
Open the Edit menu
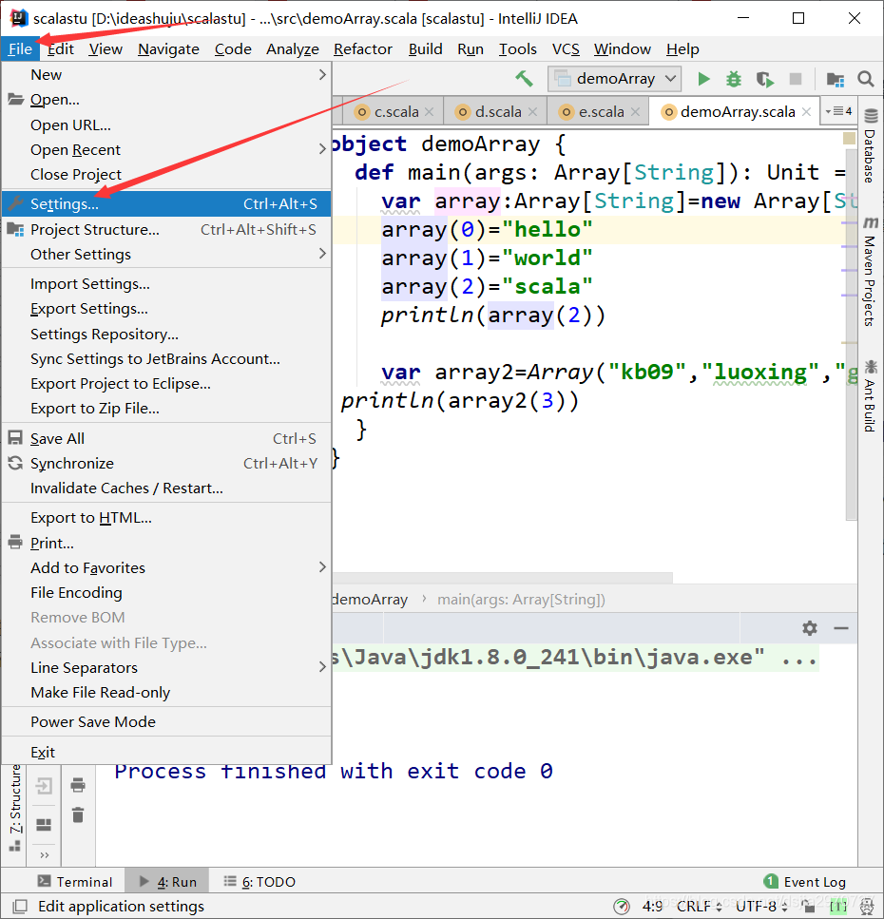coord(61,49)
